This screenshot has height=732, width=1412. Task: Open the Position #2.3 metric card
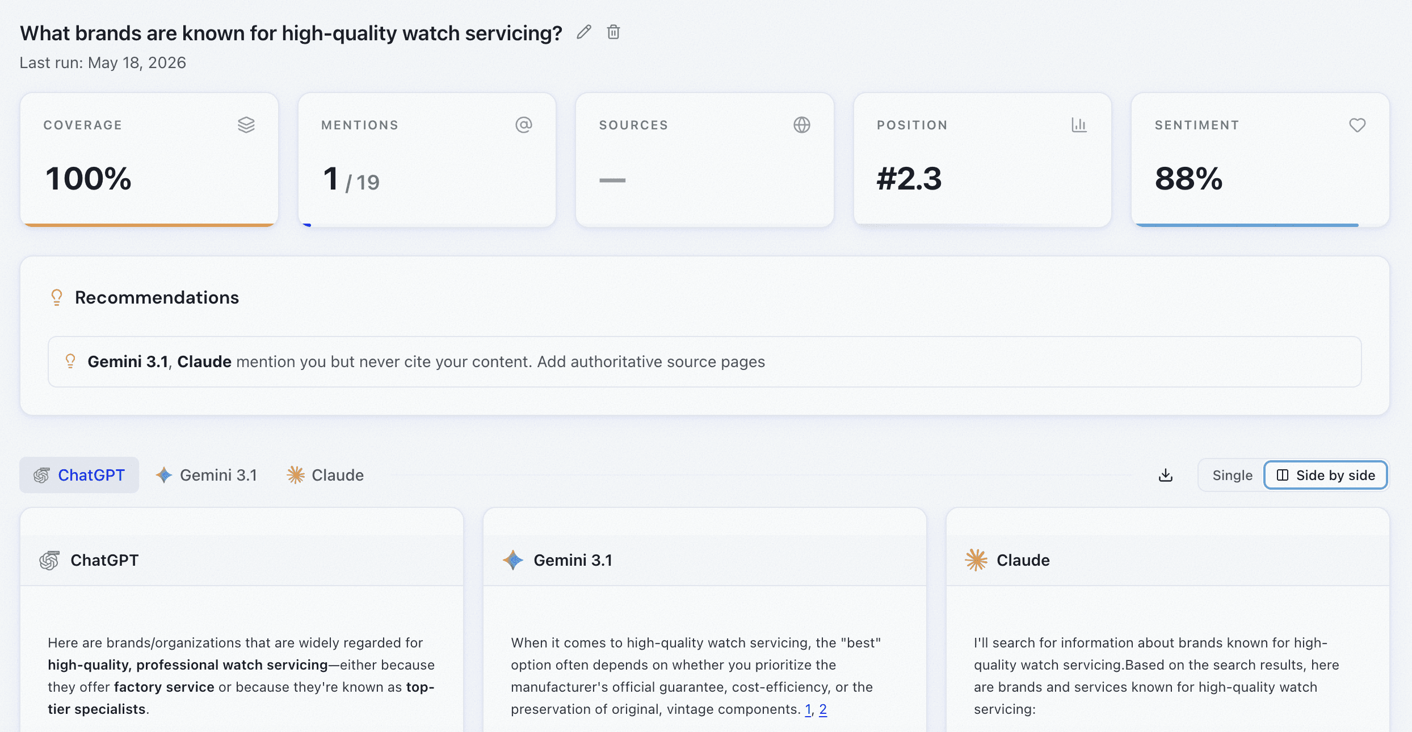(982, 160)
